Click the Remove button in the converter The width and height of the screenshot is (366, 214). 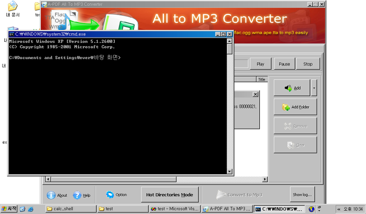[x=295, y=126]
